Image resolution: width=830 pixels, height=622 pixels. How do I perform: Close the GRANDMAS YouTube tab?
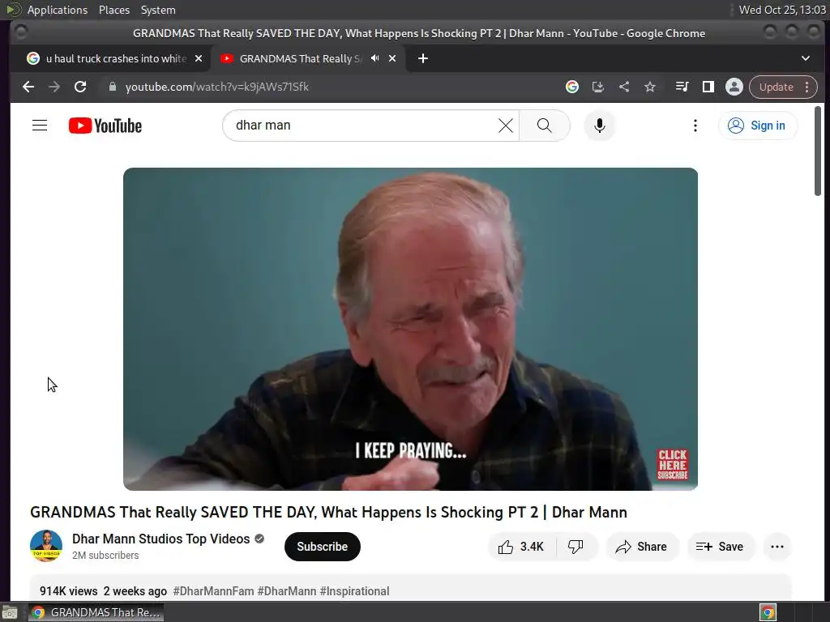pyautogui.click(x=392, y=58)
